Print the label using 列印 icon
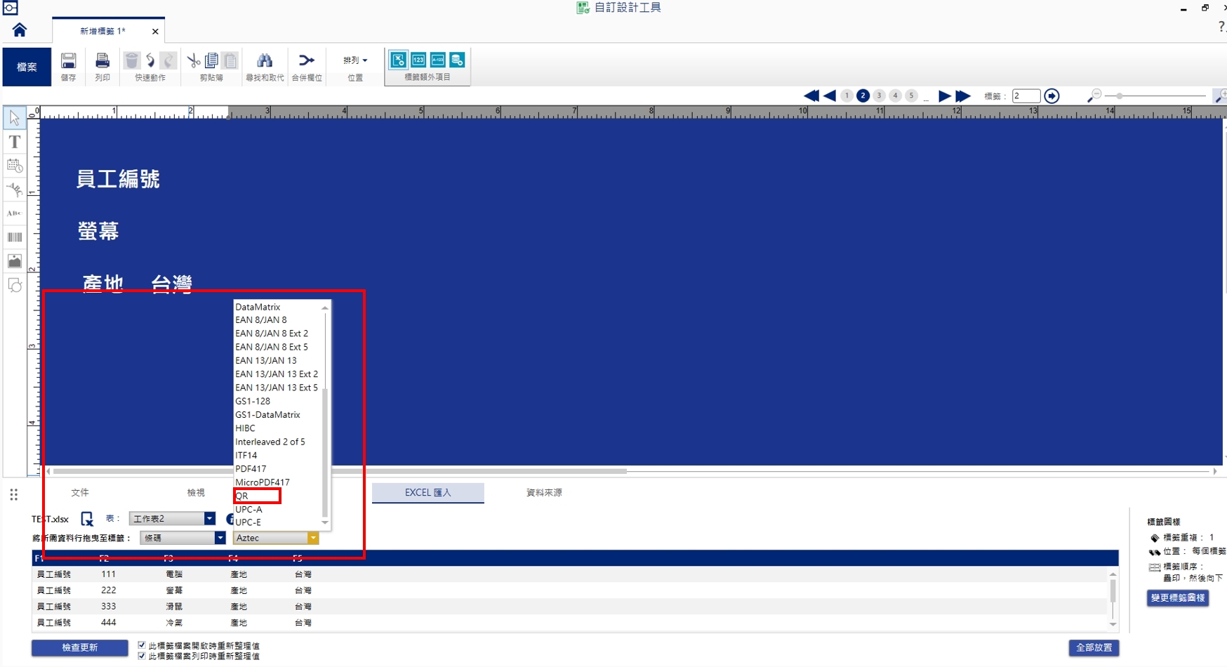 click(x=102, y=60)
